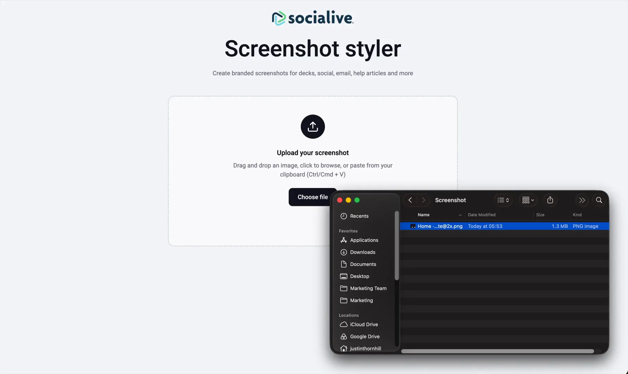Go forward in Finder with right chevron

[x=423, y=200]
